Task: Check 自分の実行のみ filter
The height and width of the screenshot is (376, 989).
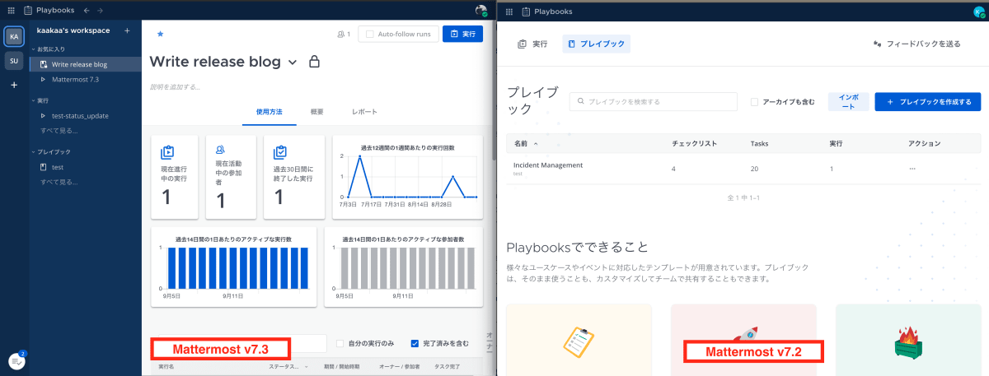Action: (x=340, y=343)
